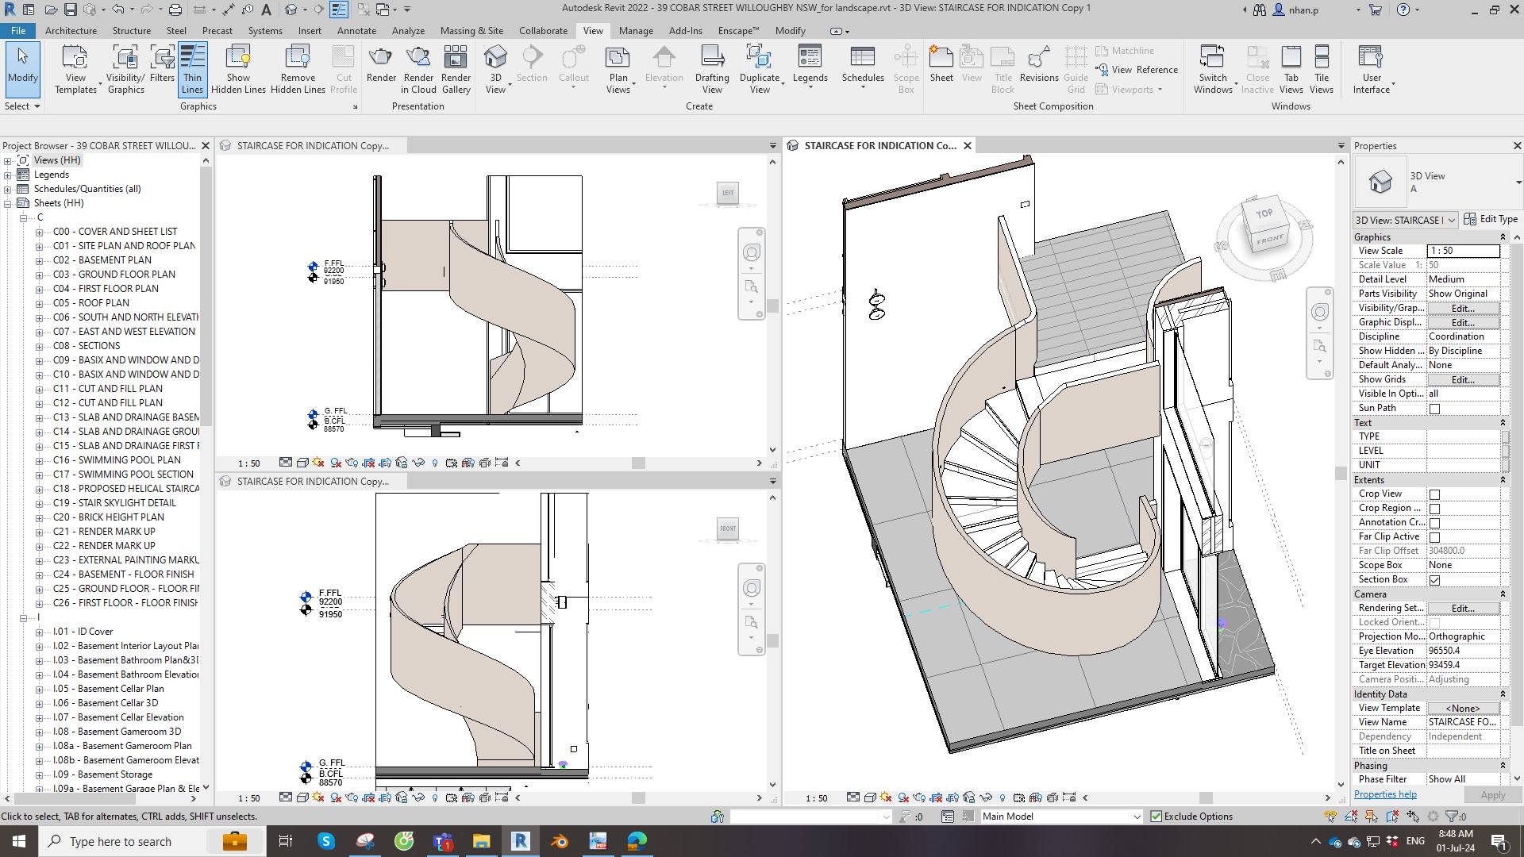This screenshot has width=1524, height=857.
Task: Click the Properties help link
Action: click(x=1384, y=794)
